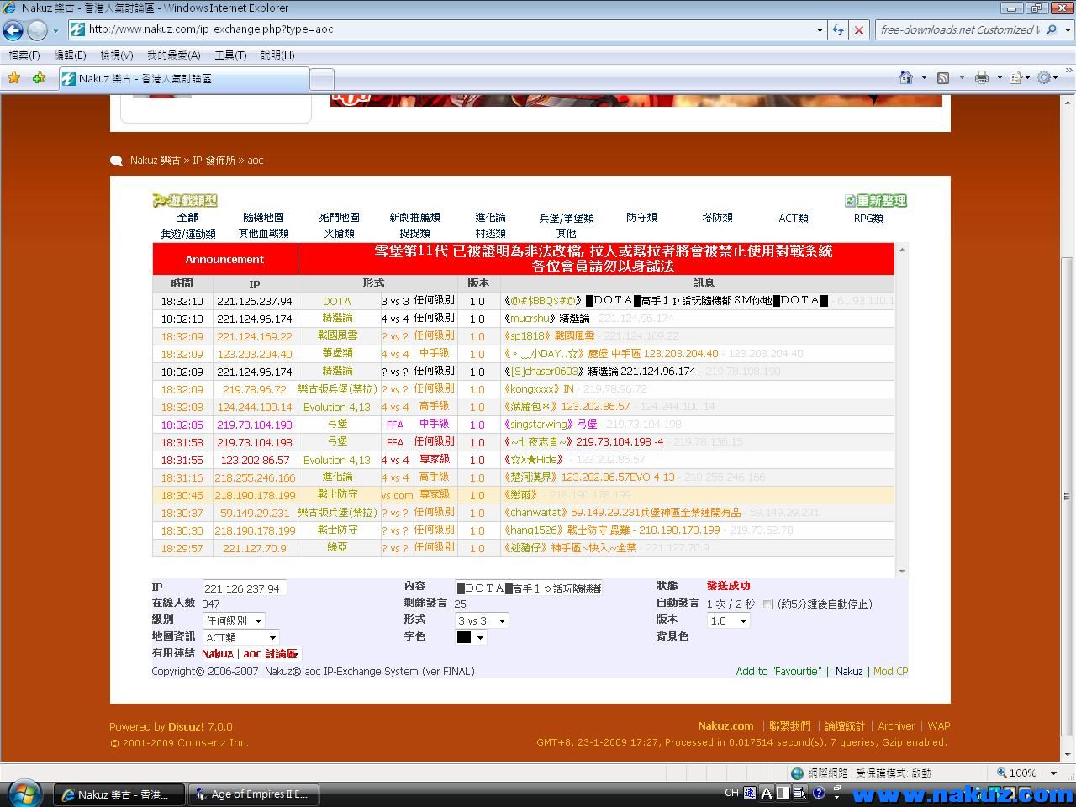
Task: Open the Tools gear icon
Action: [x=1044, y=77]
